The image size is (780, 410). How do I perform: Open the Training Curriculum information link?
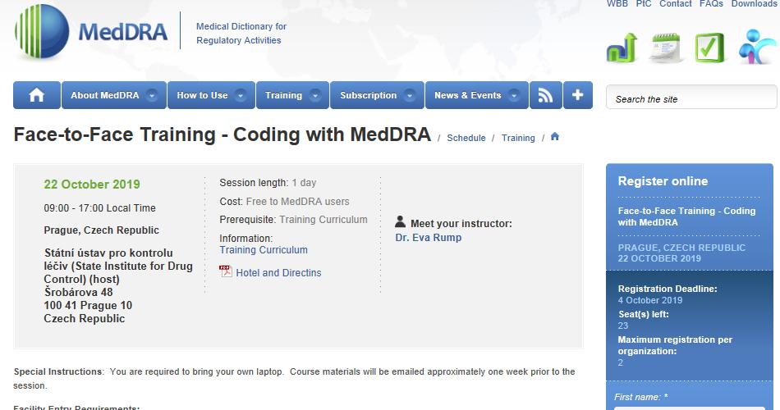pos(264,250)
